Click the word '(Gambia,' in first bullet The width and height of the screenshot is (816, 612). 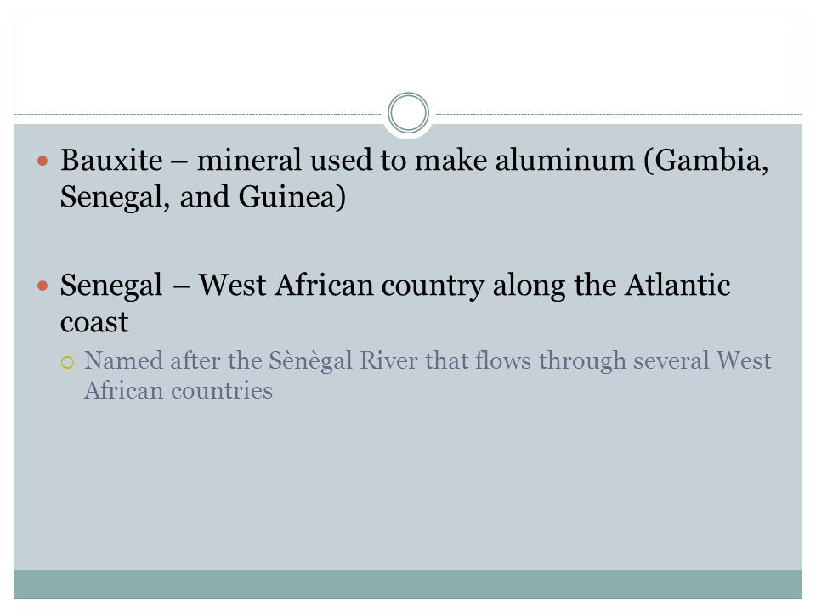[x=706, y=161]
